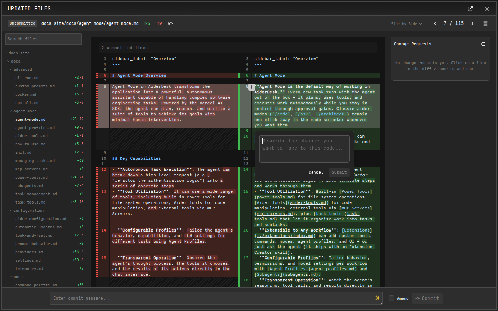Click the Uncommitted badge
Viewport: 498px width, 311px height.
coord(22,23)
